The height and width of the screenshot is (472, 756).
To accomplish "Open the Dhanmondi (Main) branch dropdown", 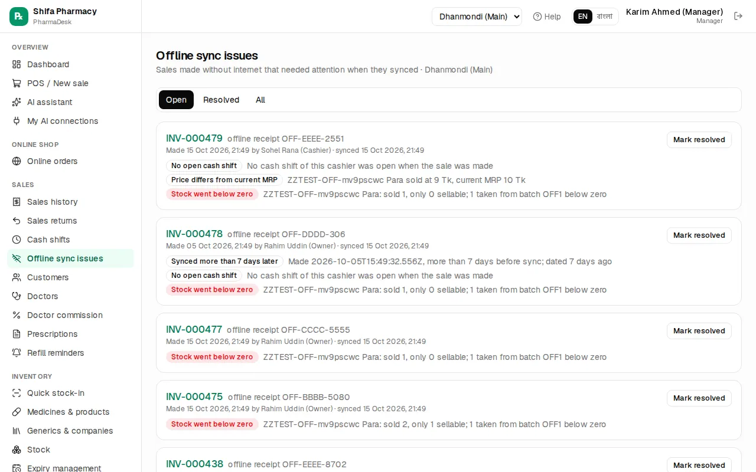I will tap(477, 17).
